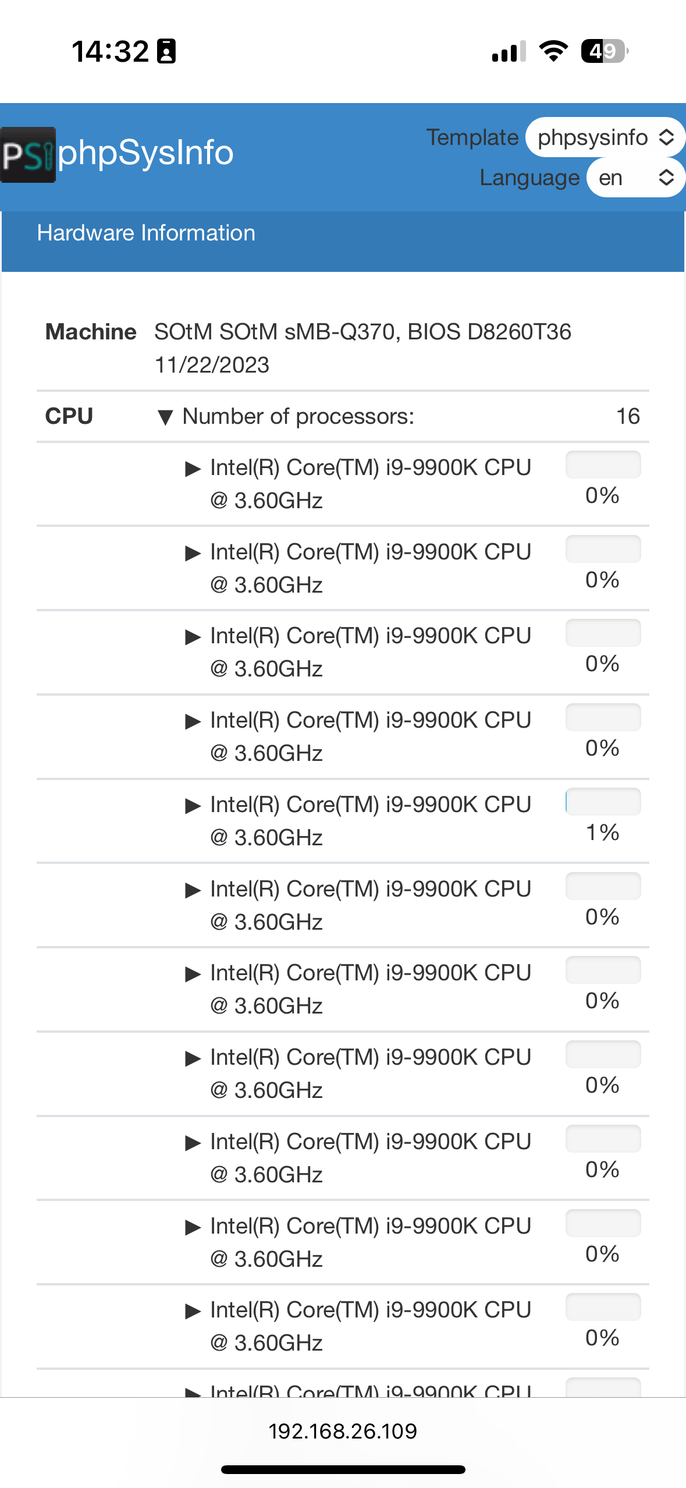Click the PSI phpSysInfo logo icon

pyautogui.click(x=28, y=154)
